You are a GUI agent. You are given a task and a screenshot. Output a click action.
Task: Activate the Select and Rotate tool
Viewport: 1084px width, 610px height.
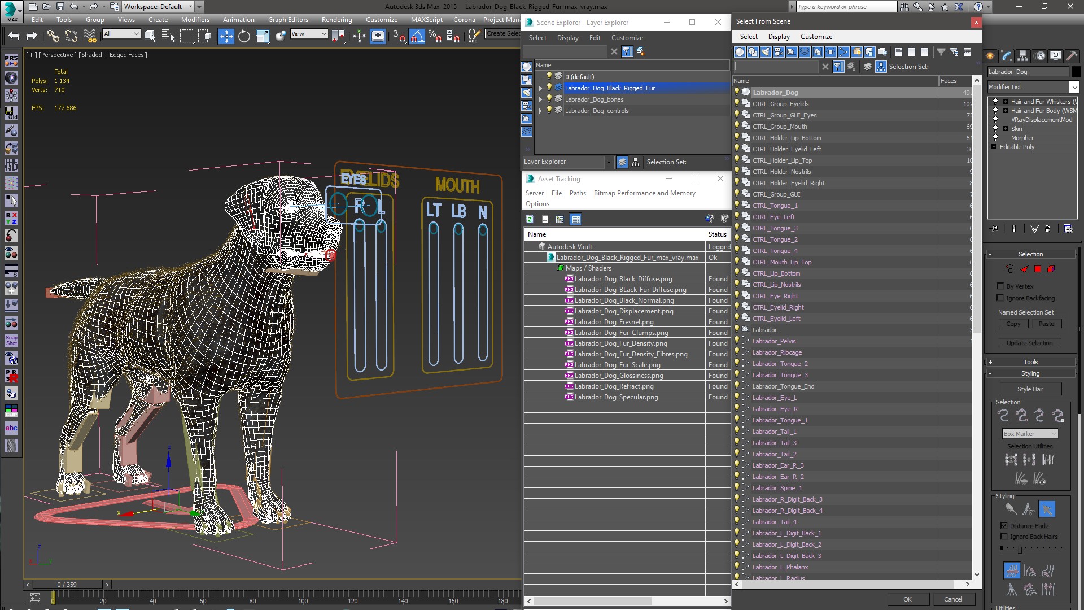tap(244, 36)
